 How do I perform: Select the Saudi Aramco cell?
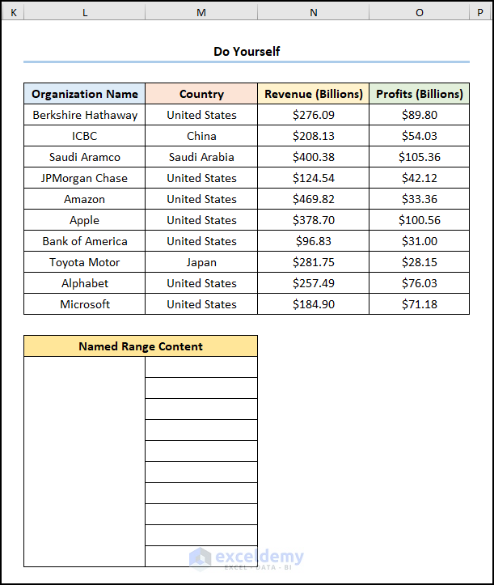pos(85,157)
